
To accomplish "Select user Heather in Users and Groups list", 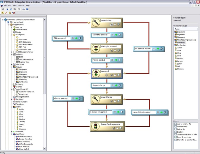I will [x=180, y=58].
